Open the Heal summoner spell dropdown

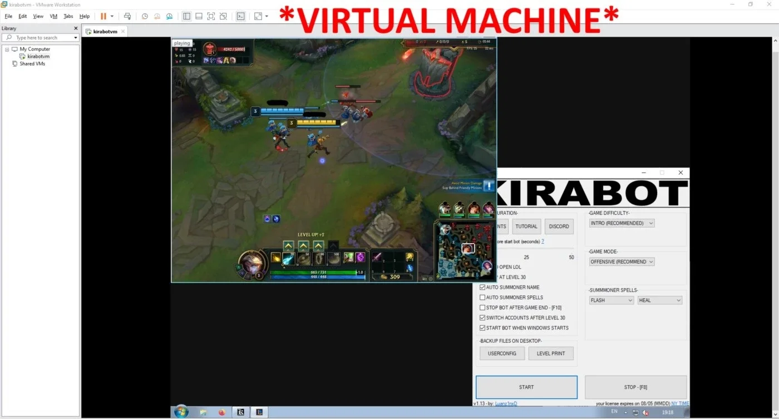(660, 300)
